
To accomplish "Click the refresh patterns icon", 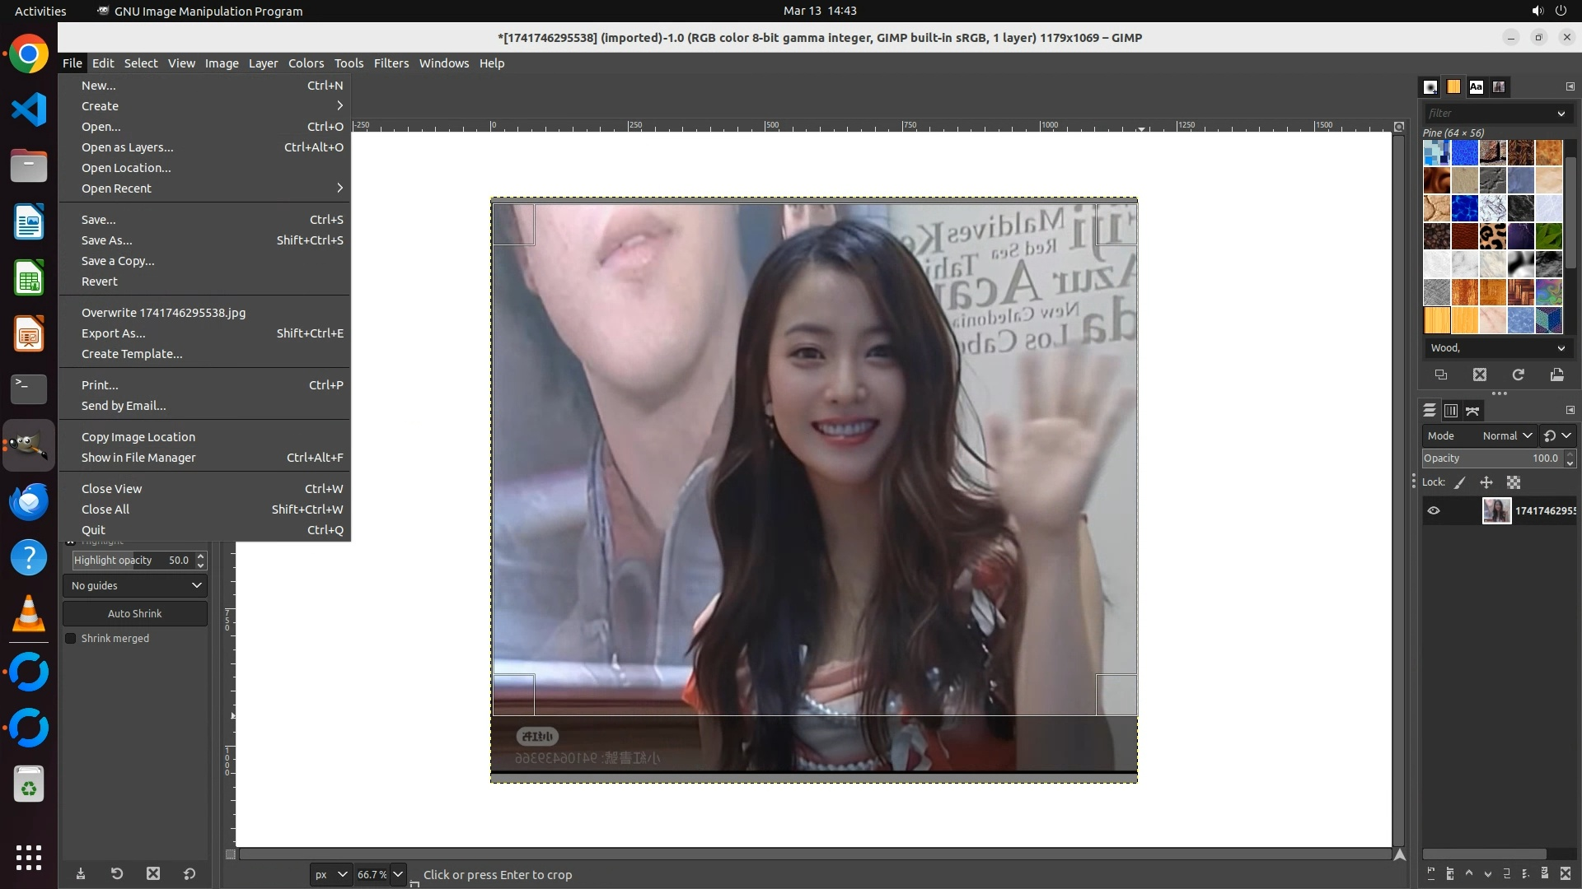I will pyautogui.click(x=1518, y=375).
